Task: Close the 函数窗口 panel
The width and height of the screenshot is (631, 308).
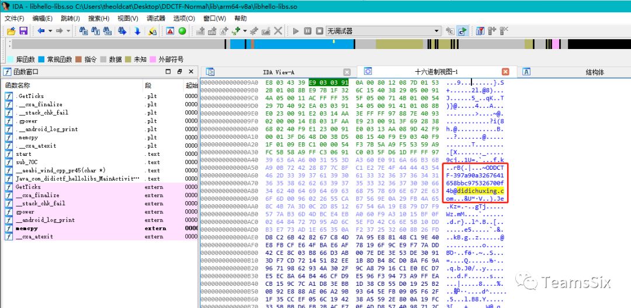Action: [x=191, y=72]
